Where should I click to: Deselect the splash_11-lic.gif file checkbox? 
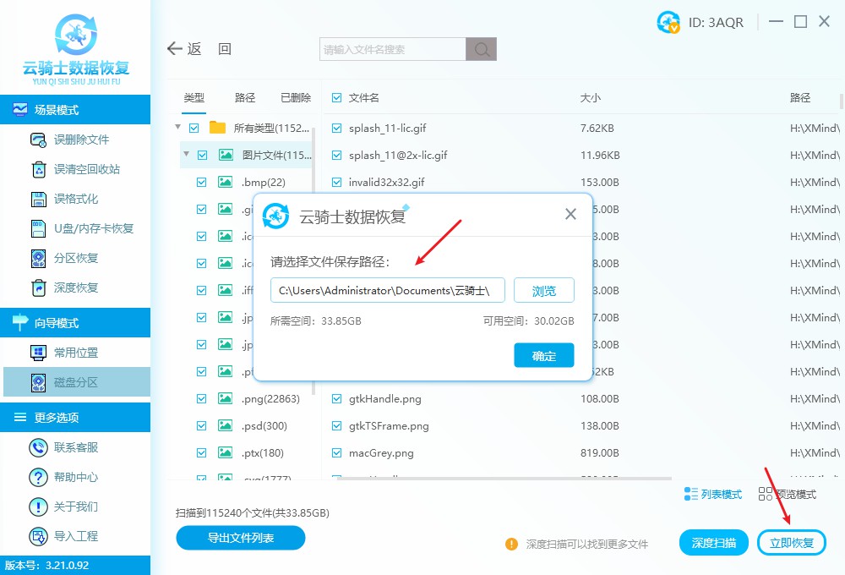click(x=335, y=128)
